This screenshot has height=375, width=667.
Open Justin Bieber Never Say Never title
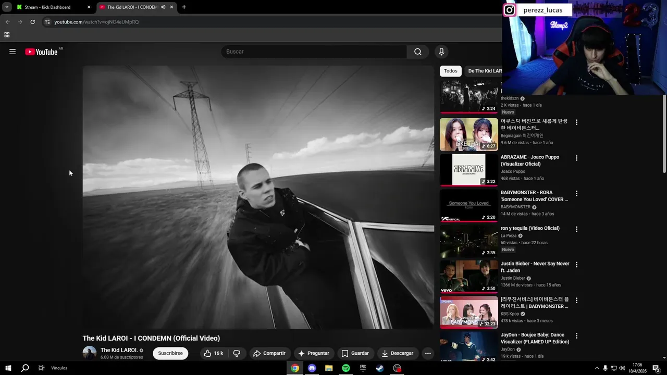point(535,267)
